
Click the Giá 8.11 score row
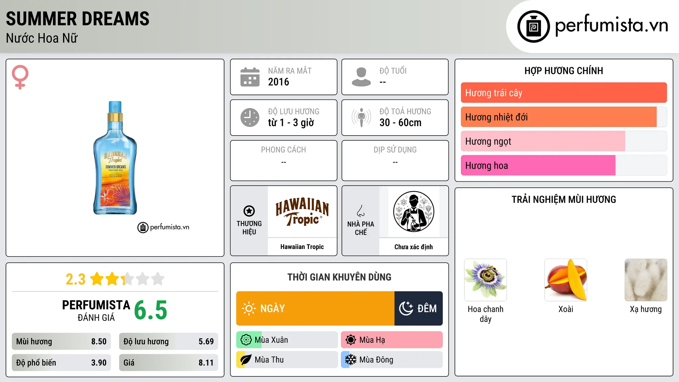pos(168,363)
